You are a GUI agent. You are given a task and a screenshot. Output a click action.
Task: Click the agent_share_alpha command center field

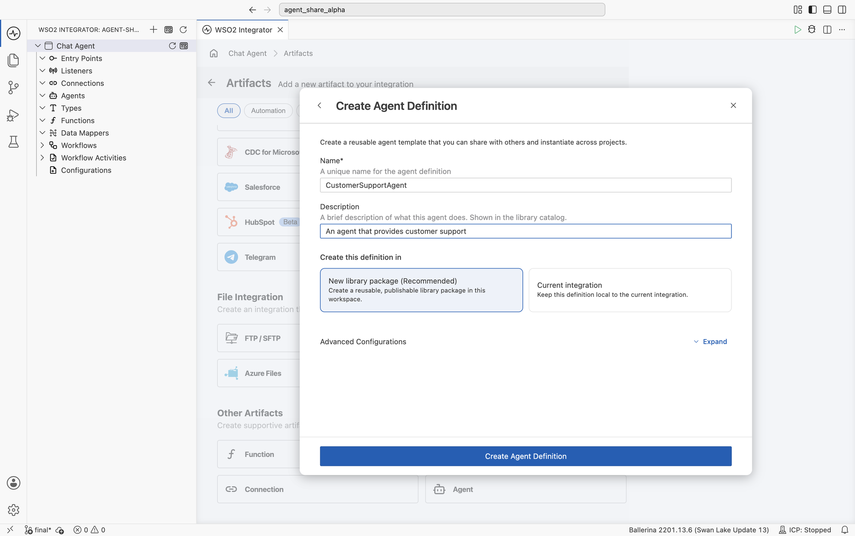442,9
